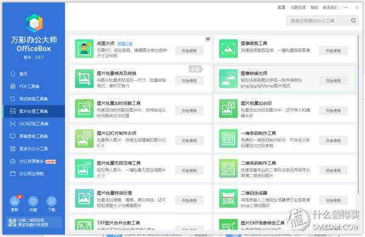Click the 图片EXIF信息修改工具 icon
365x237 pixels.
coord(228,224)
